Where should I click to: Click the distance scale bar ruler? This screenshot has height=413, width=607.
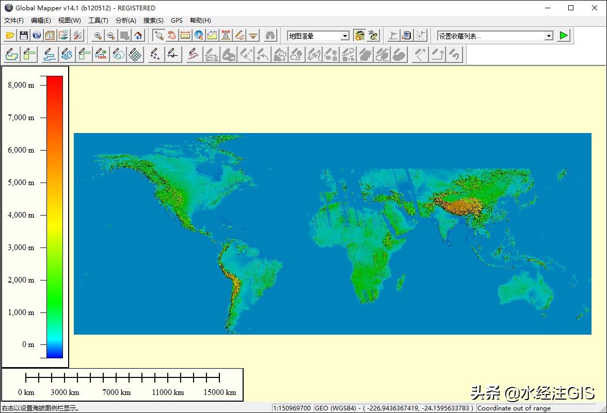[122, 377]
